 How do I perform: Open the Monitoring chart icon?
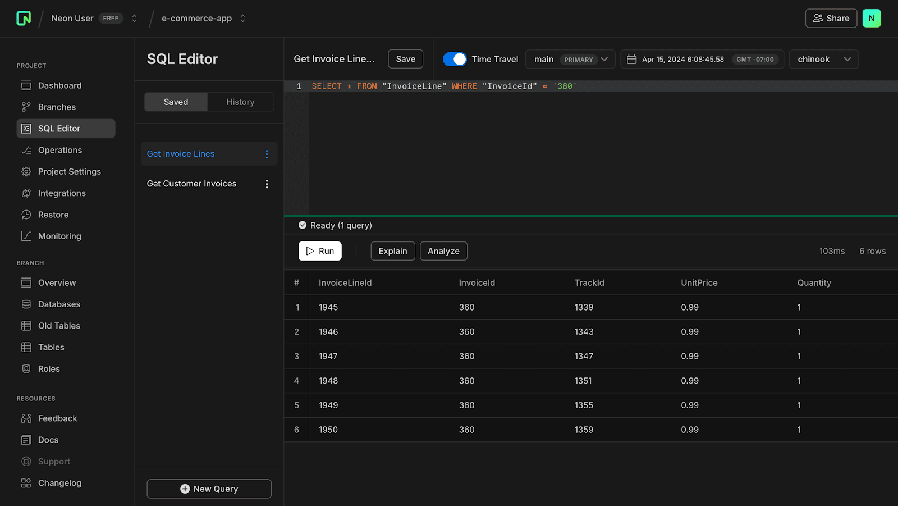click(x=26, y=236)
